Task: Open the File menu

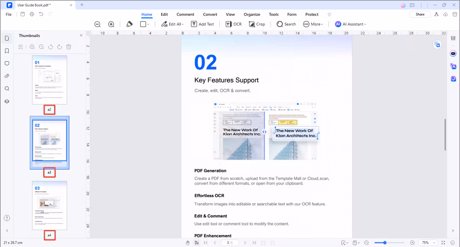Action: coord(9,15)
